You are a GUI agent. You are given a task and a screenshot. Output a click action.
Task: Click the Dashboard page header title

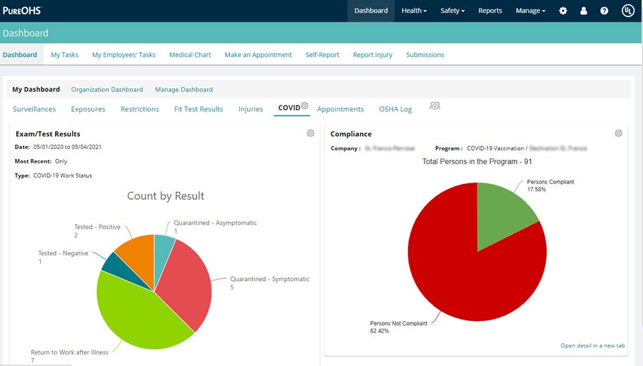coord(26,33)
